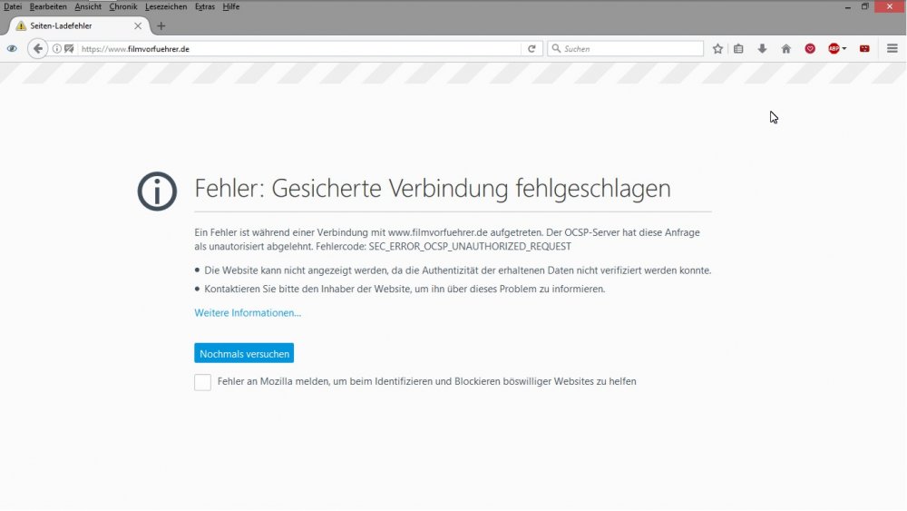
Task: Bookmark this page with the star icon
Action: pyautogui.click(x=717, y=49)
